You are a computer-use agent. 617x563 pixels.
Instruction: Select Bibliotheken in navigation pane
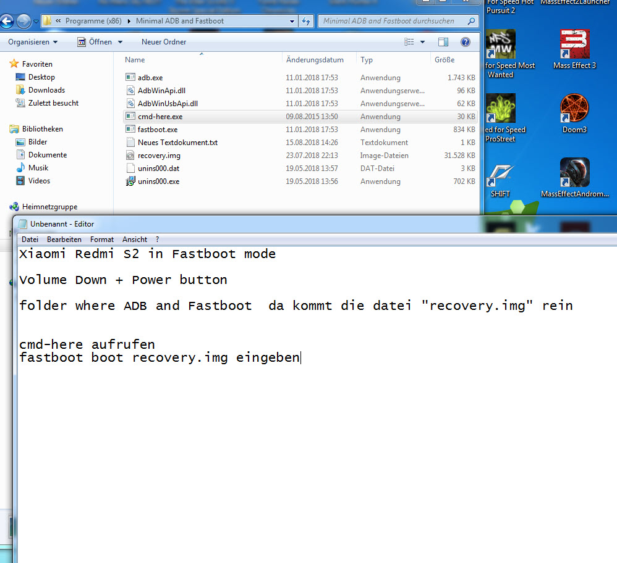[43, 129]
